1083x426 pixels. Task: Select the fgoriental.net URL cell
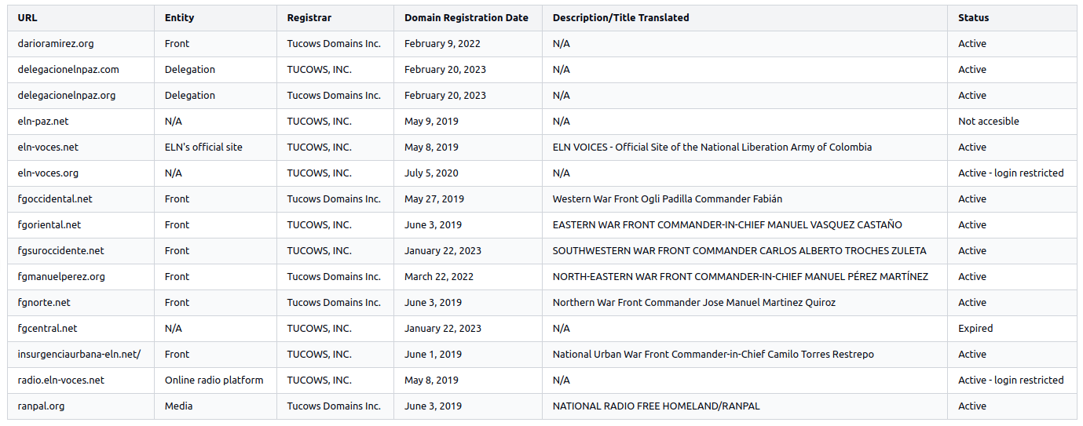point(81,225)
